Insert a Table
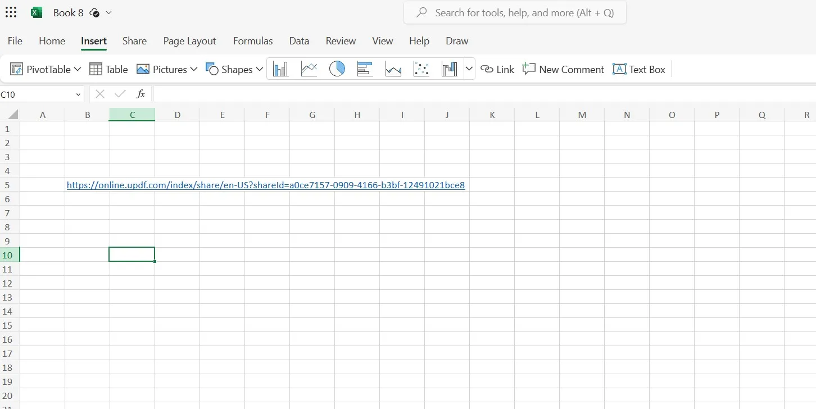 (108, 69)
